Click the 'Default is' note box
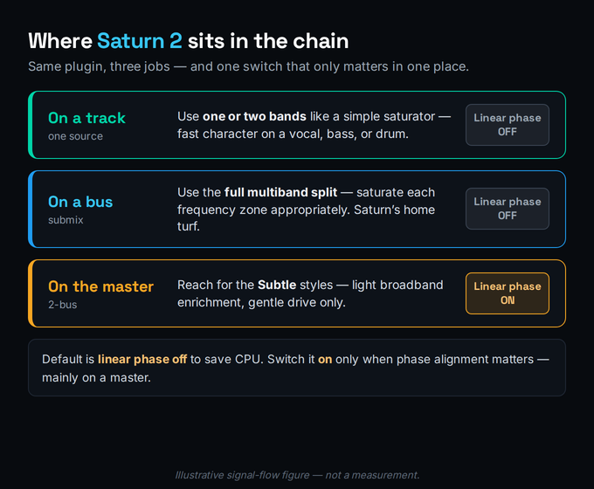The width and height of the screenshot is (594, 489). click(x=297, y=368)
